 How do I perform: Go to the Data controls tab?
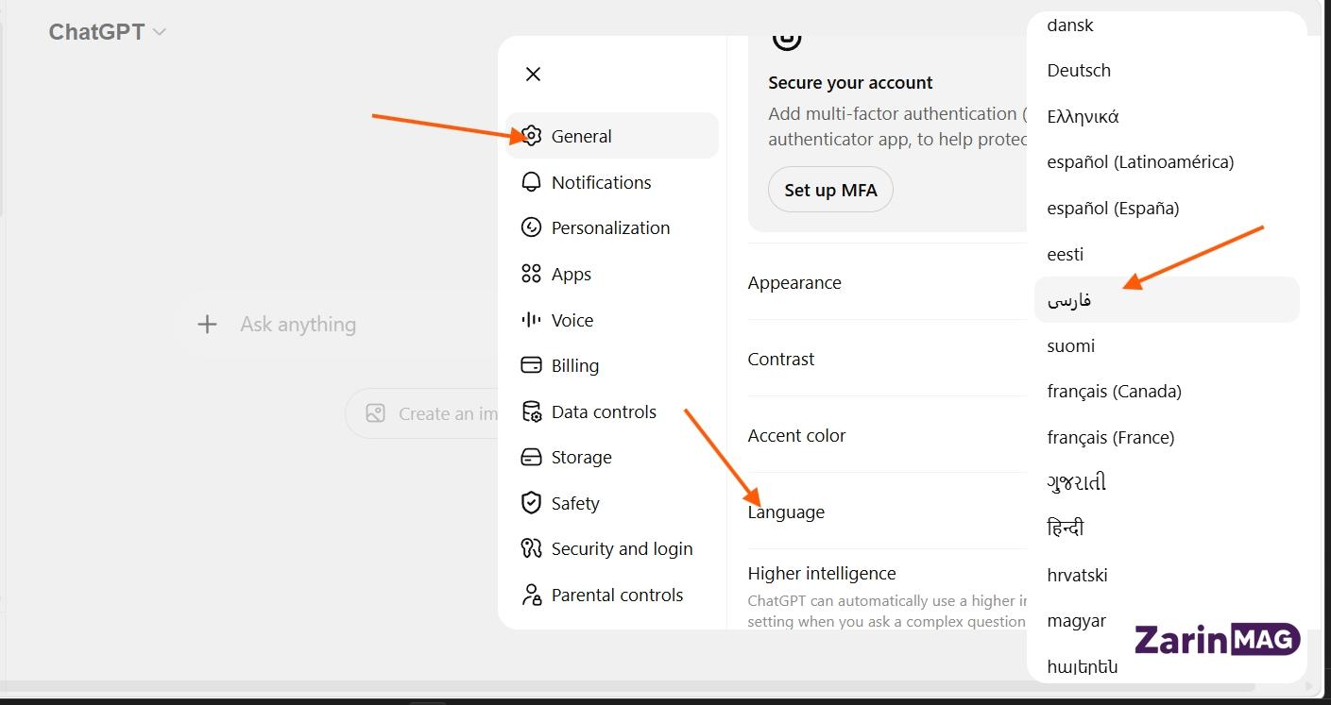612,411
